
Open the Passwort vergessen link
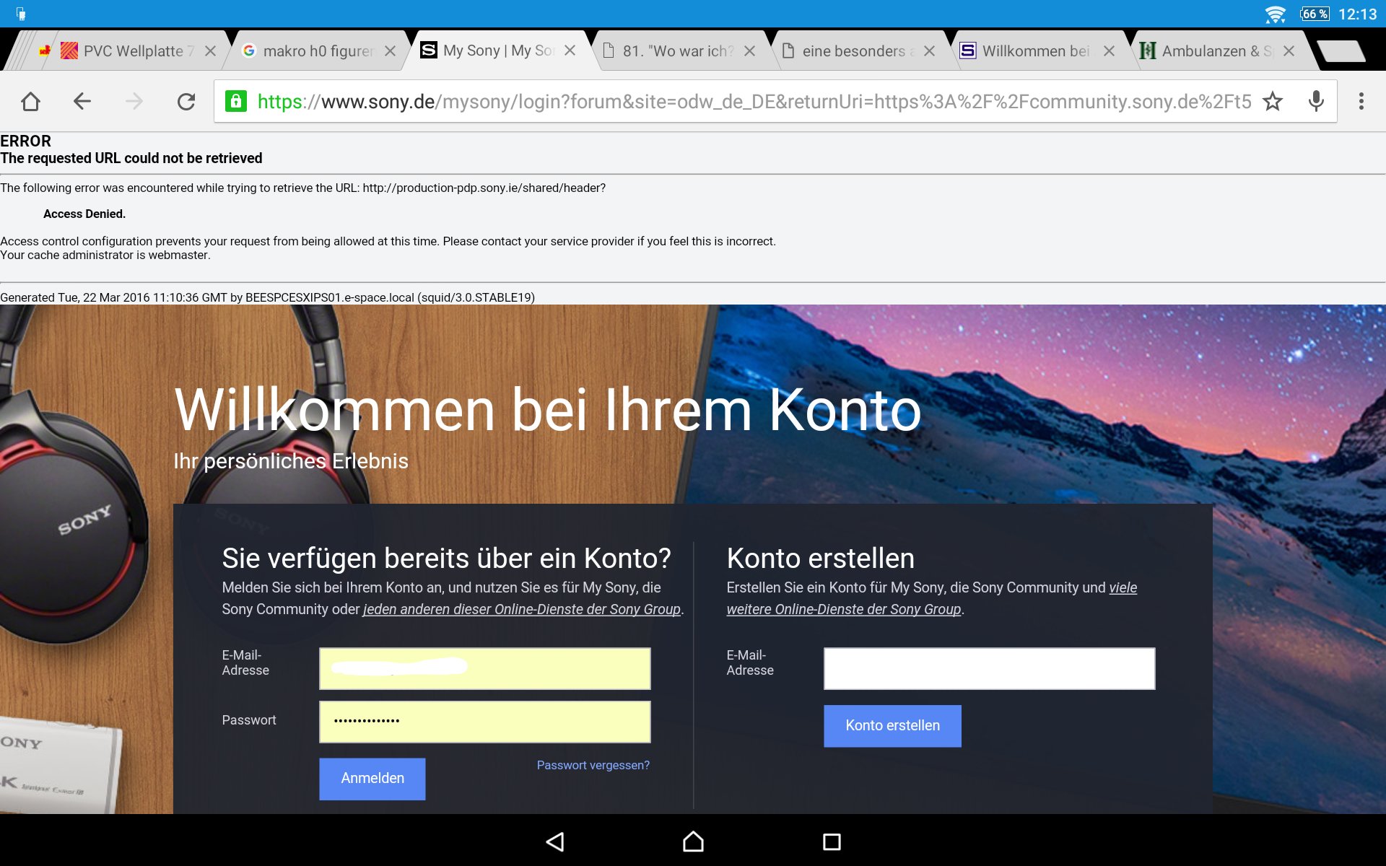click(x=593, y=765)
